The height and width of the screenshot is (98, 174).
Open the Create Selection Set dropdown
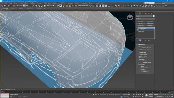(83, 5)
